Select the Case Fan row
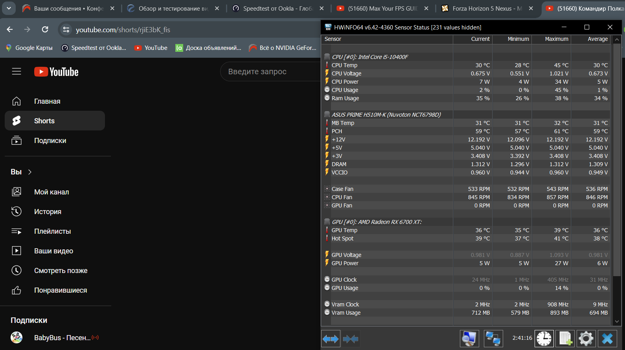625x350 pixels. pos(466,189)
